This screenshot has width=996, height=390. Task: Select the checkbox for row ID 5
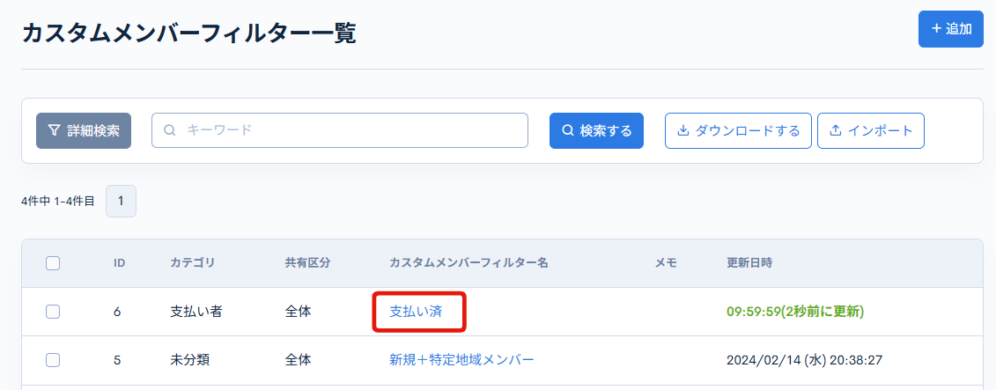(x=53, y=360)
